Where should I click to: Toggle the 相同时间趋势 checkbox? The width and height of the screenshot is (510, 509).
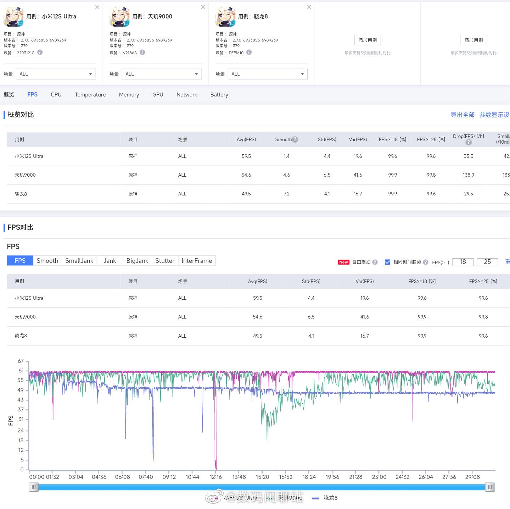click(x=387, y=262)
